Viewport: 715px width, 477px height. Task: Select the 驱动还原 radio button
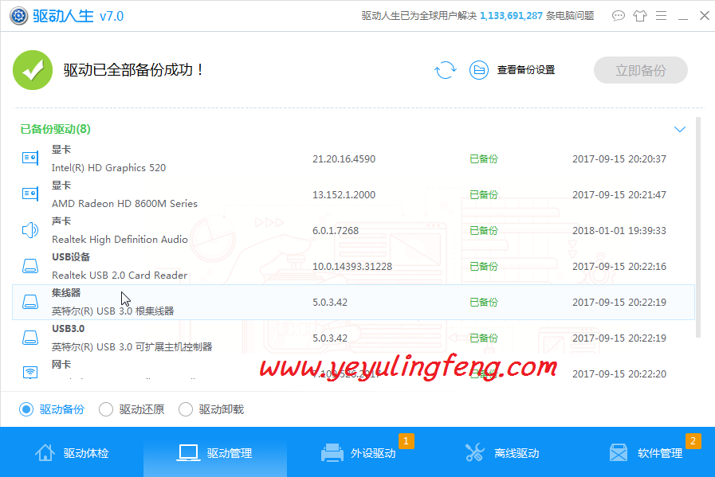(106, 409)
